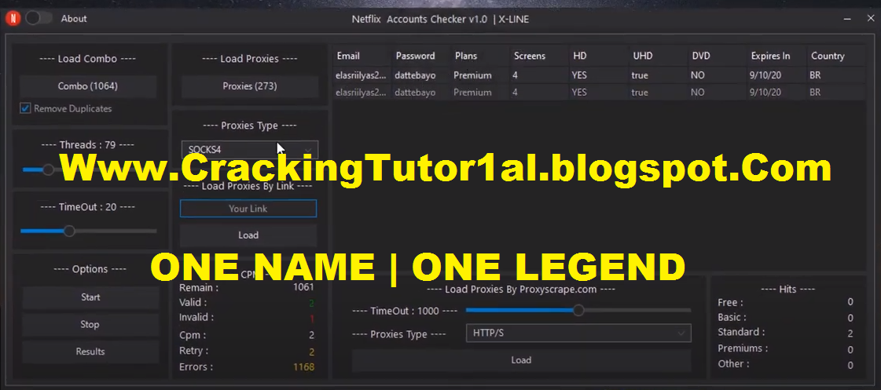
Task: Click the Combo (1064) button
Action: 88,86
